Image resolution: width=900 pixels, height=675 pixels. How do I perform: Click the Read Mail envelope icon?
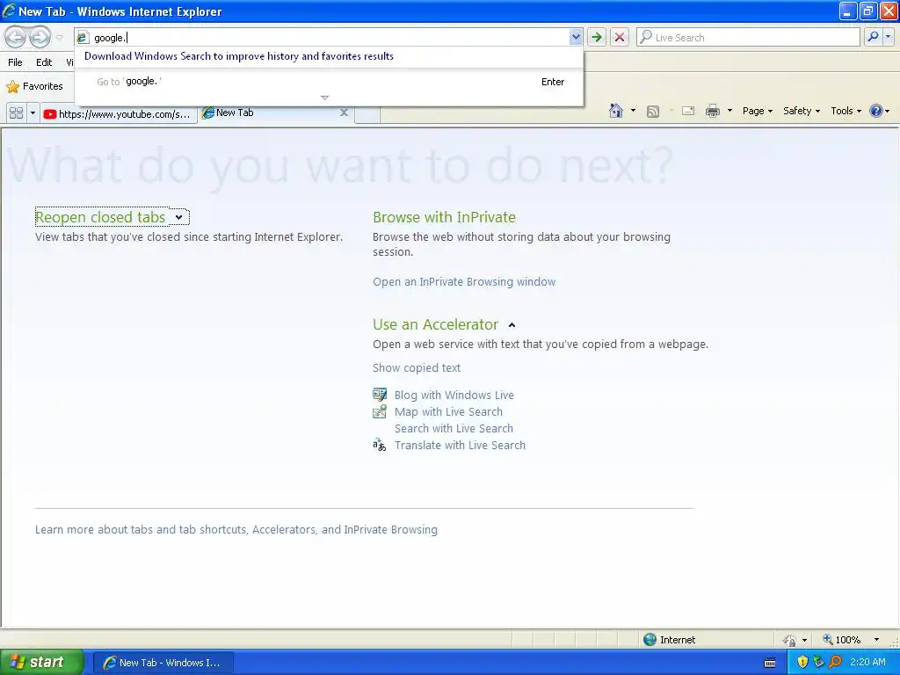(x=688, y=111)
